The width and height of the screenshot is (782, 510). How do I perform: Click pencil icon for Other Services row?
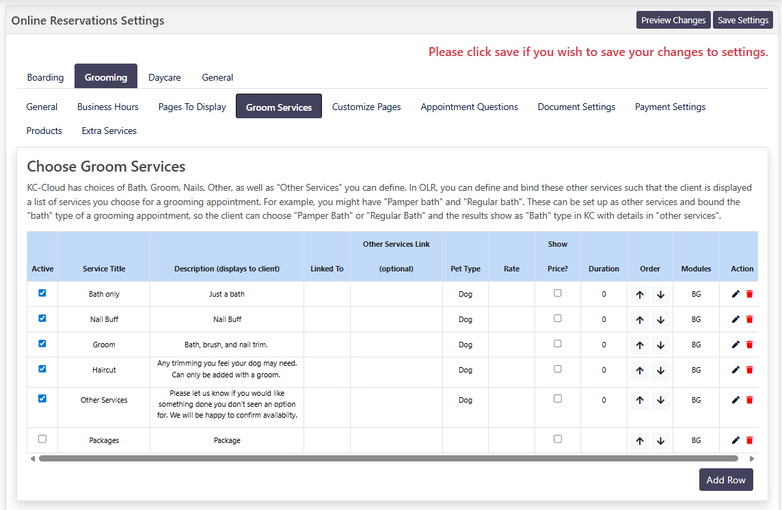click(736, 400)
